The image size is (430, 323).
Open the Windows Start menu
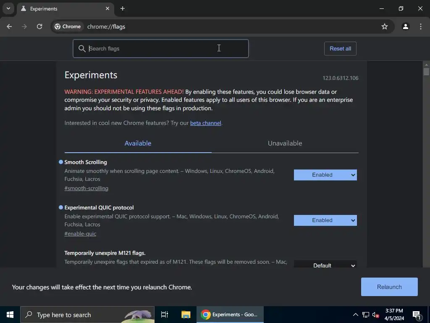pos(10,315)
